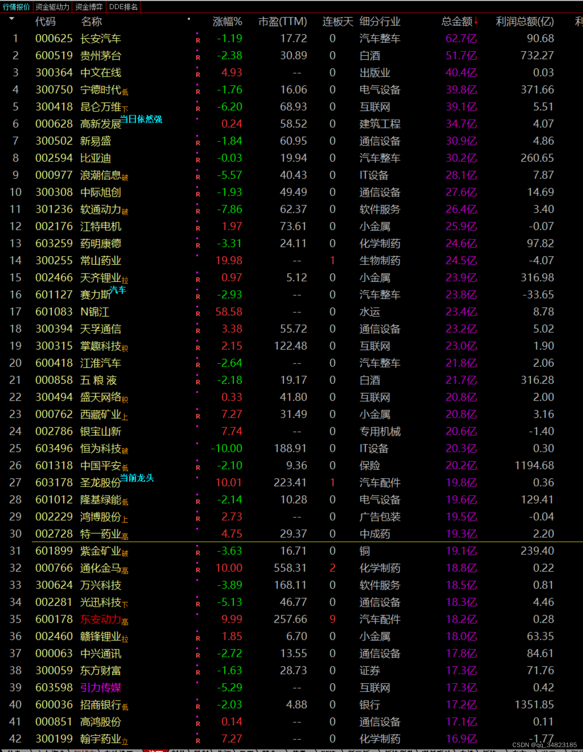Image resolution: width=583 pixels, height=752 pixels.
Task: Click the 上 tag beside 西藏矿业
Action: 125,416
